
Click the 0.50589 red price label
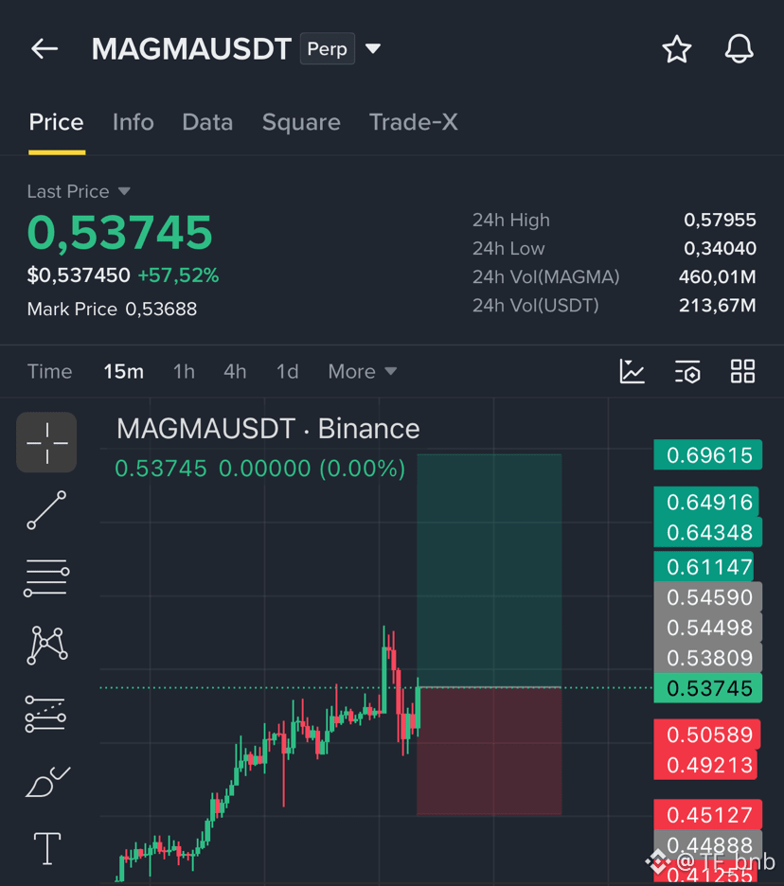pyautogui.click(x=707, y=735)
